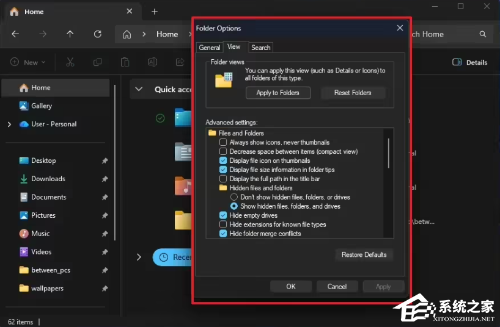Check Hide extensions for known file types
The height and width of the screenshot is (327, 500).
pyautogui.click(x=223, y=225)
